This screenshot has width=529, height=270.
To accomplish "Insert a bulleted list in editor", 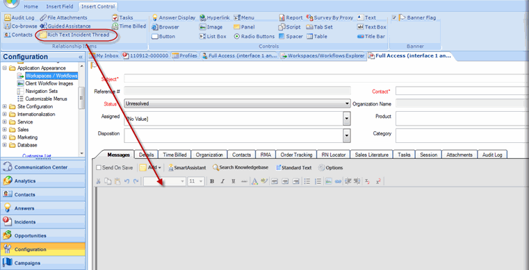I will click(307, 181).
